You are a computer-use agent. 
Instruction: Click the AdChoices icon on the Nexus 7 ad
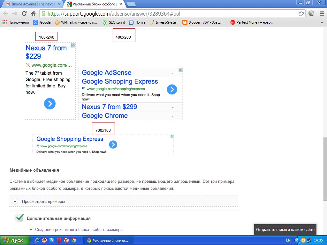tap(73, 45)
